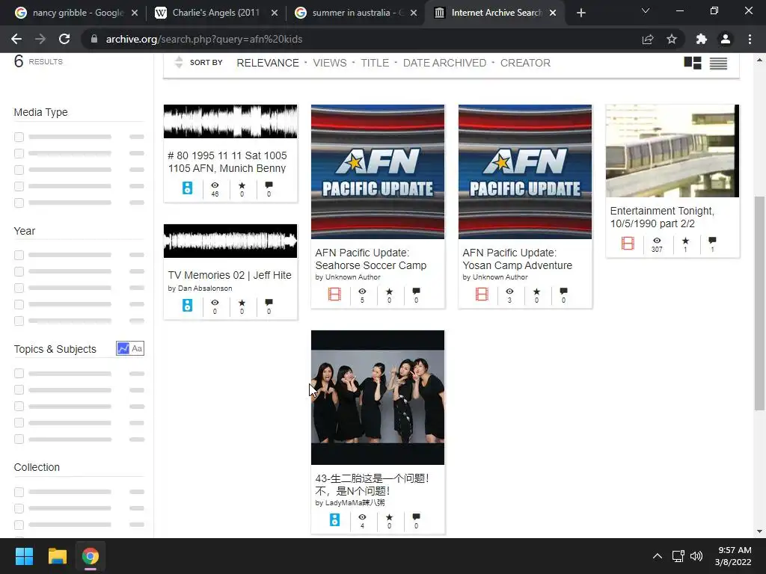Click views eye icon on Munich Benny card
Viewport: 766px width, 574px height.
215,185
